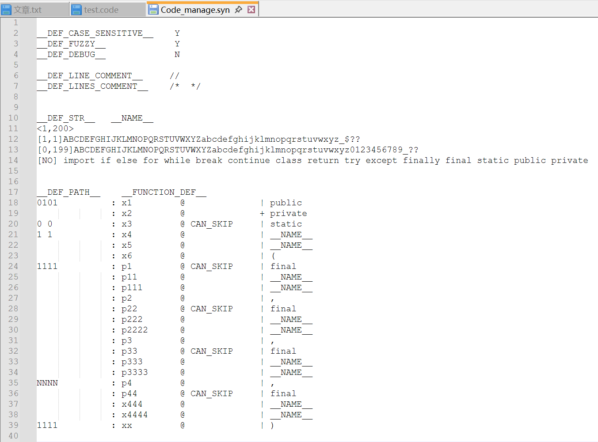
Task: Click the word 'import' on line 14
Action: coord(79,160)
